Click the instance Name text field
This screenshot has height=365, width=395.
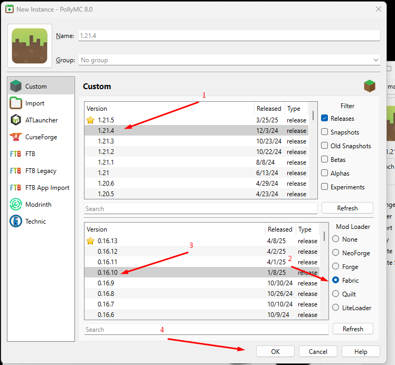click(x=228, y=35)
